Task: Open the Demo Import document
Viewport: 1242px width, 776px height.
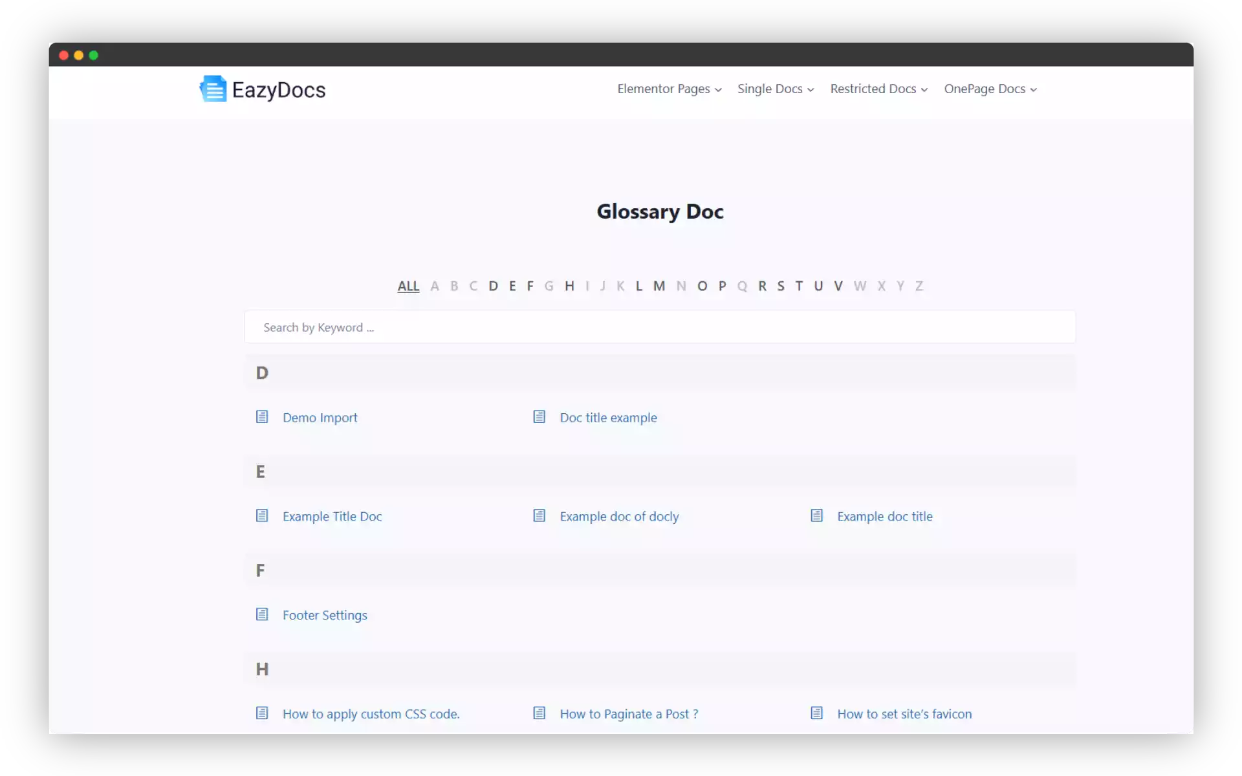Action: (x=320, y=417)
